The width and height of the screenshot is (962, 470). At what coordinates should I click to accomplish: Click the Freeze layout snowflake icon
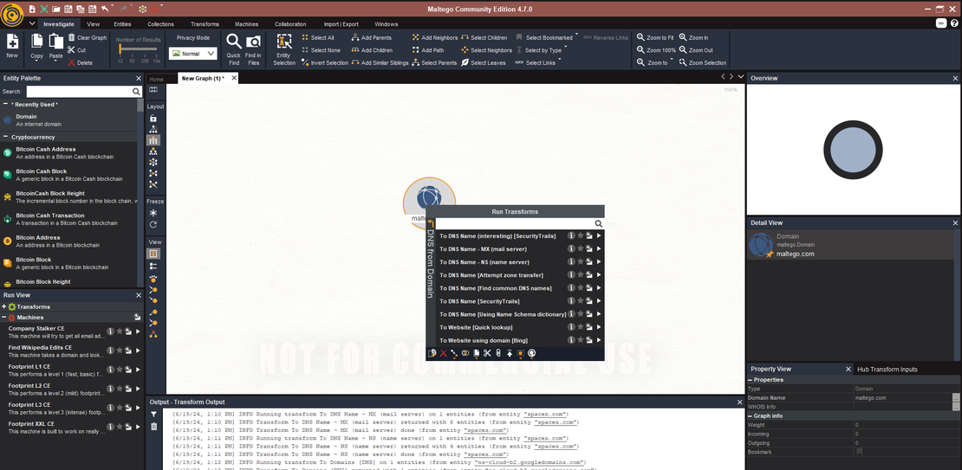tap(153, 213)
